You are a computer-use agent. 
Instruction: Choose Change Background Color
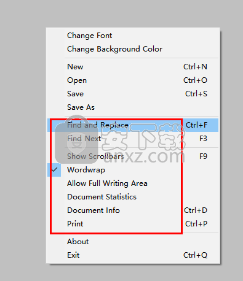tap(133, 49)
